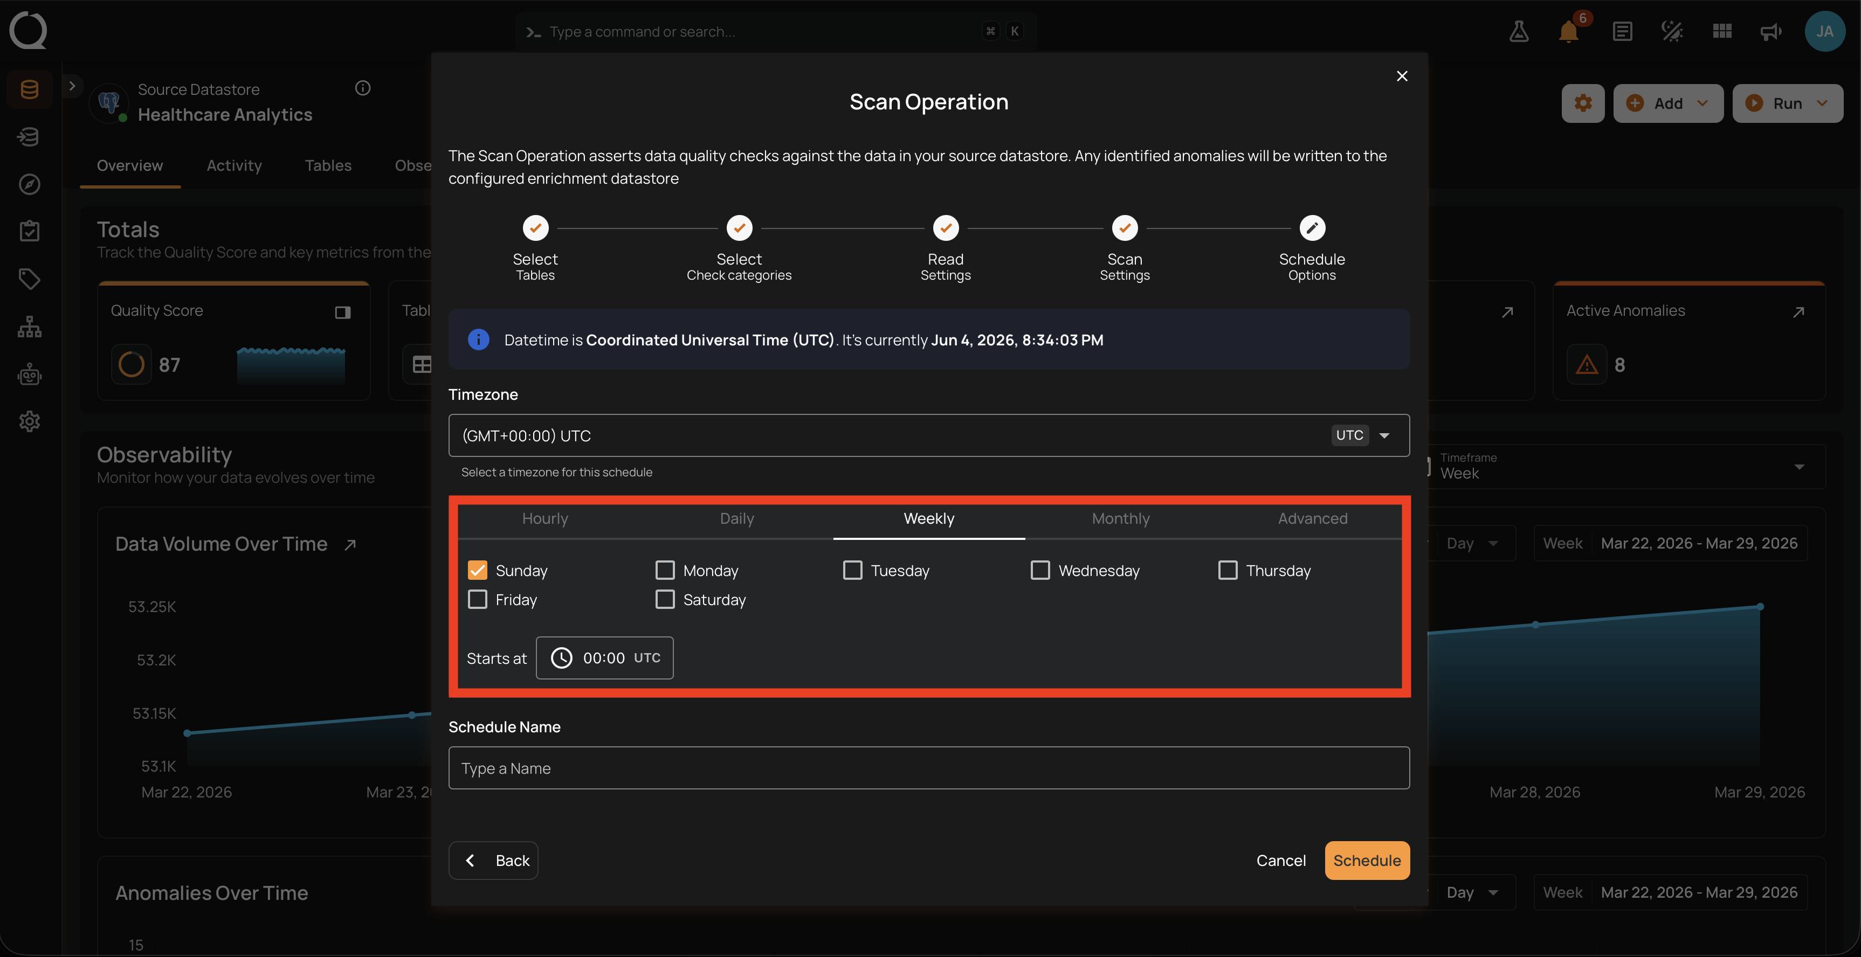Check the Friday checkbox
1861x957 pixels.
tap(478, 600)
